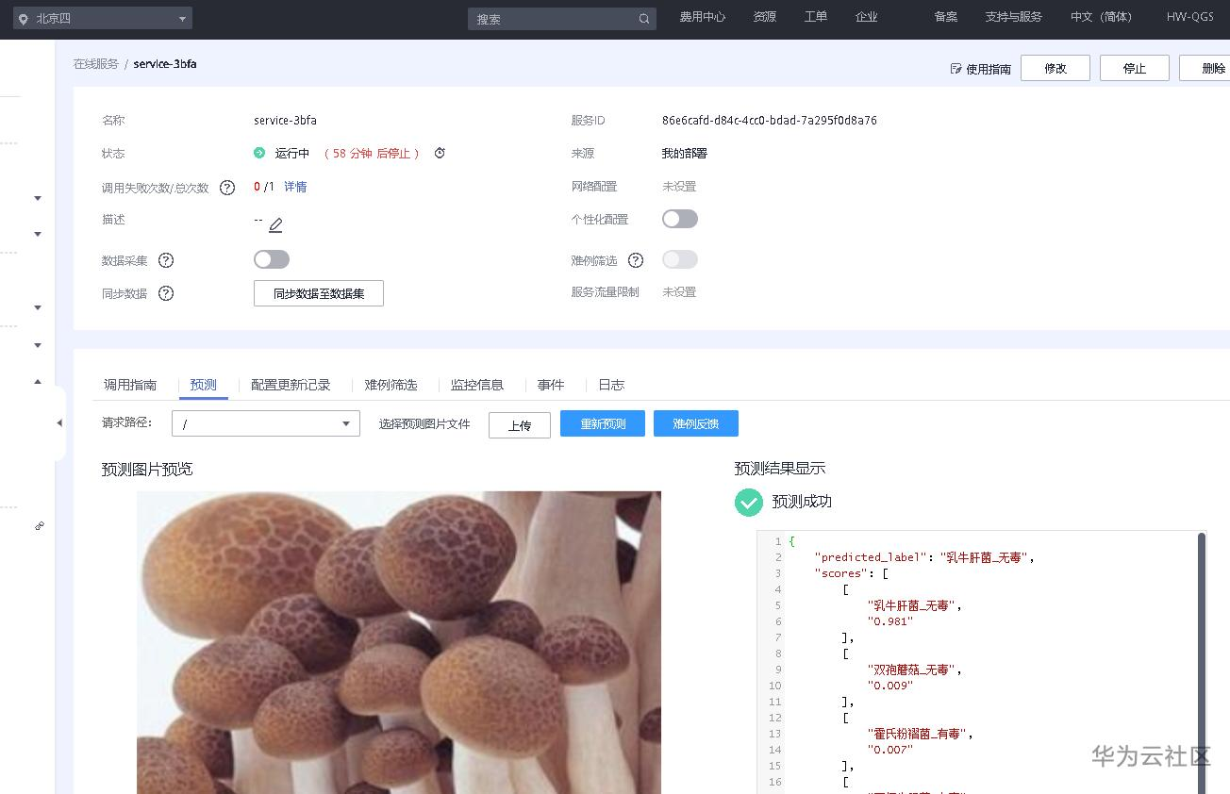Enable the 数据采集 switch
This screenshot has height=794, width=1230.
point(272,259)
